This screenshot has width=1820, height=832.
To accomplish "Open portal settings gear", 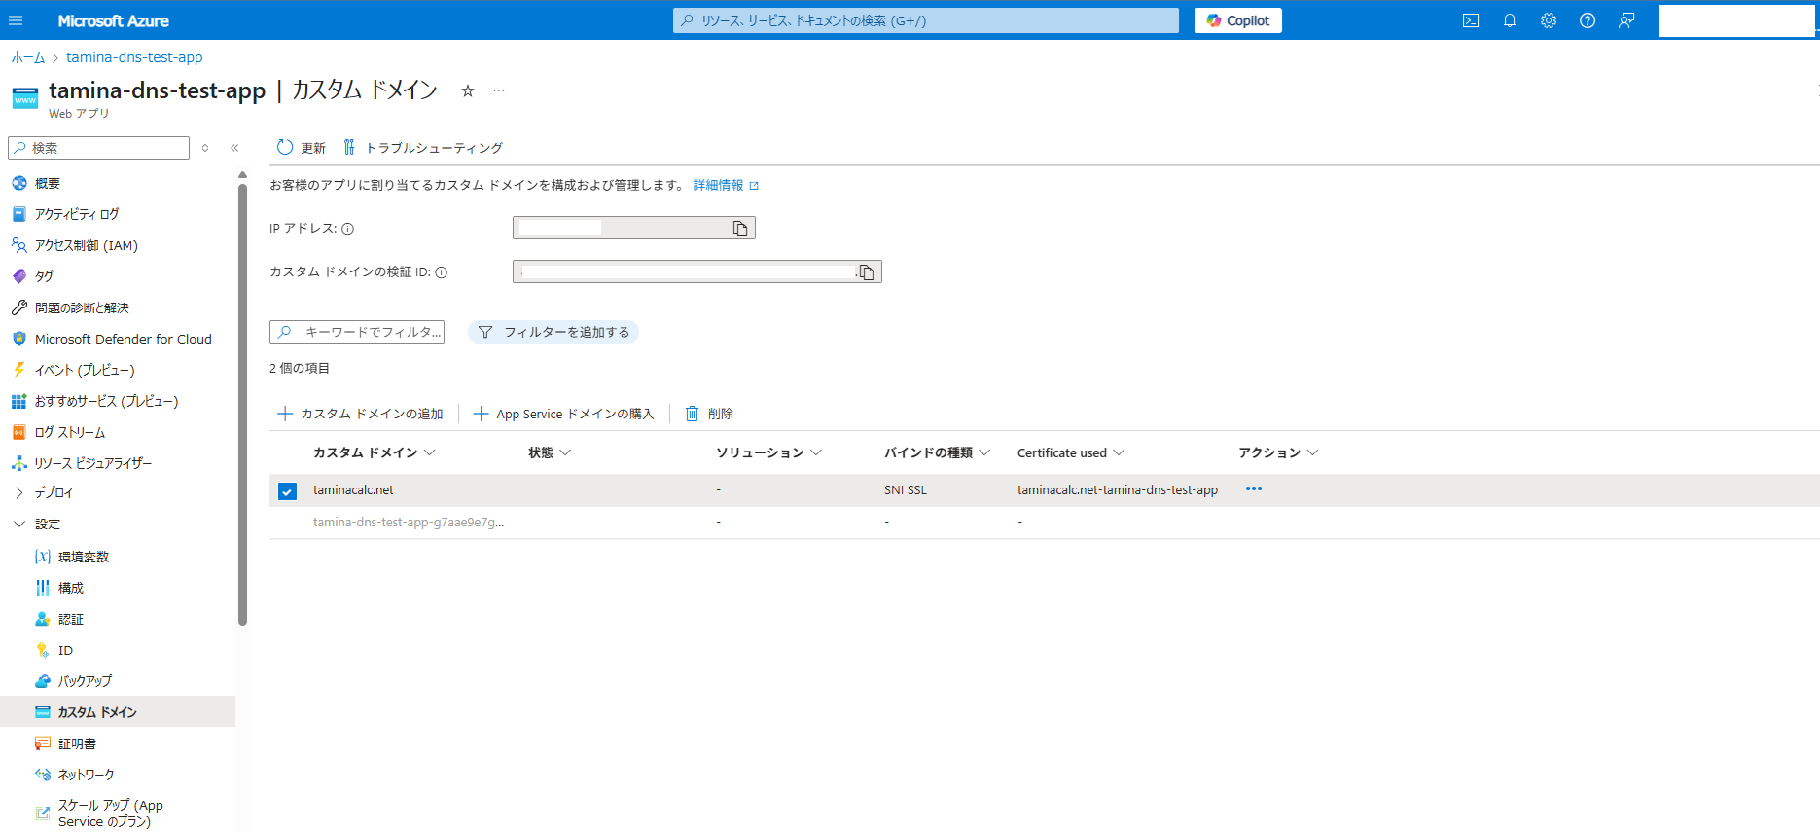I will [1549, 20].
